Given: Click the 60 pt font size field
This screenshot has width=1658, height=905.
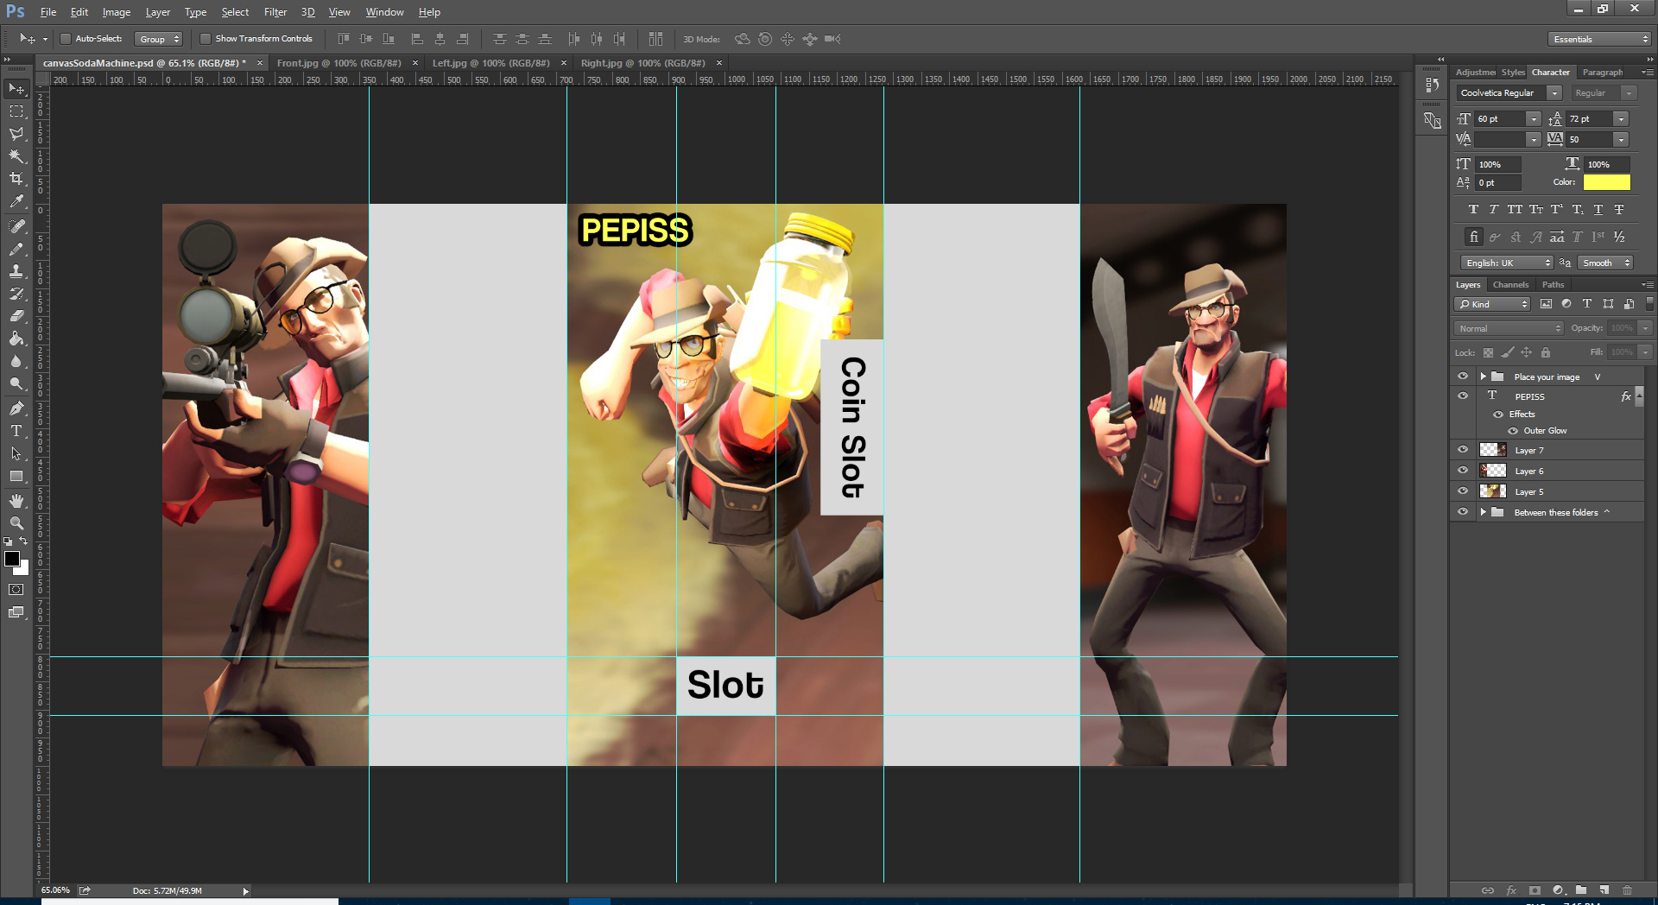Looking at the screenshot, I should pos(1500,119).
